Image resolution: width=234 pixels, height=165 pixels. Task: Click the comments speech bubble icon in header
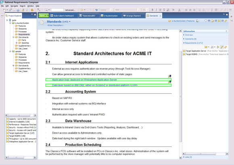(206, 21)
